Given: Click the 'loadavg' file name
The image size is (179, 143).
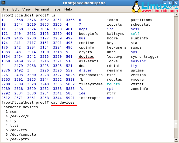Looking at the screenshot, I should pos(115,57).
